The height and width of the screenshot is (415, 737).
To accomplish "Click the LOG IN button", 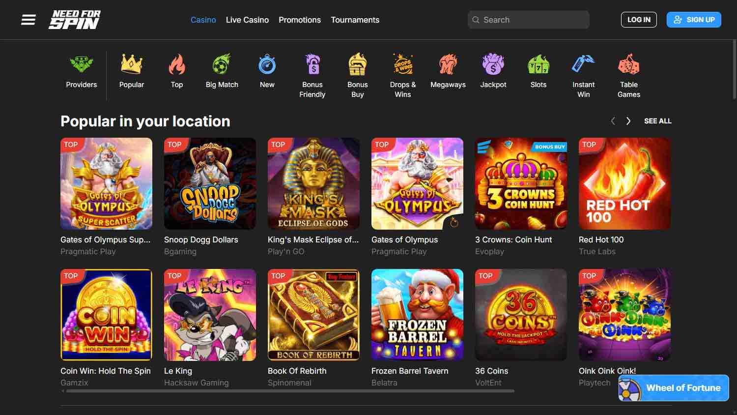I will click(639, 20).
